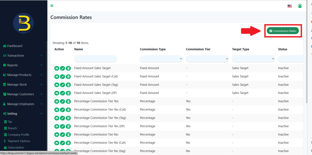Click trash icon for Fixed Amount Sales Target (SP)
The height and width of the screenshot is (155, 312).
[x=68, y=93]
